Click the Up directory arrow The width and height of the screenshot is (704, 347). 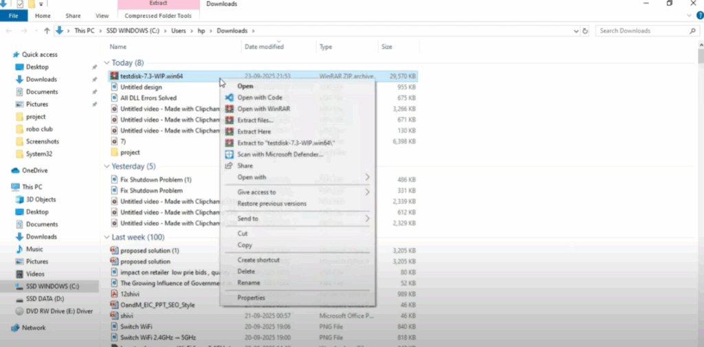point(47,31)
